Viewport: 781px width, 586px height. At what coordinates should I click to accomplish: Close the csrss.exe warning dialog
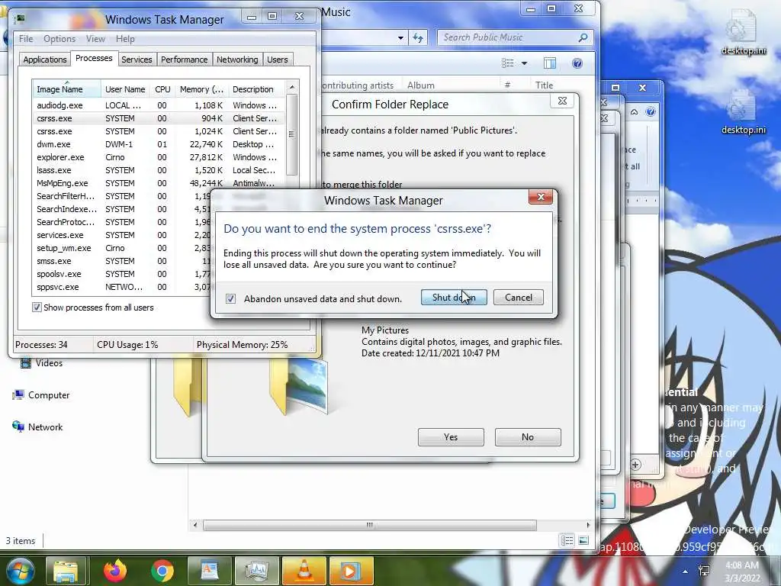541,198
